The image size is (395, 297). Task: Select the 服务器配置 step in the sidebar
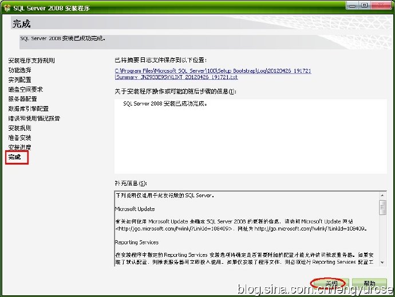point(22,99)
